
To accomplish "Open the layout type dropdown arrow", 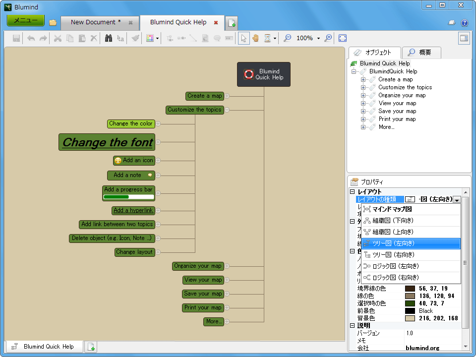I will click(x=457, y=200).
